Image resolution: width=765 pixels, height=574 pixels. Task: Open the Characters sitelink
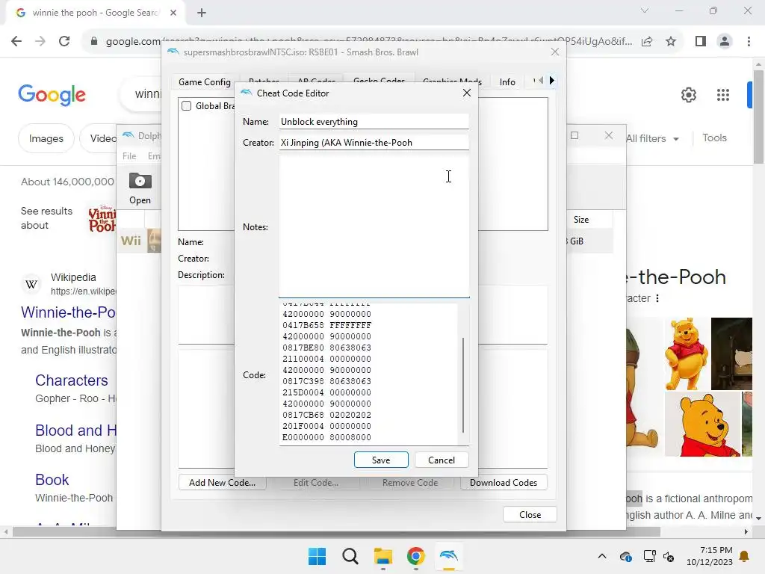[x=72, y=380]
